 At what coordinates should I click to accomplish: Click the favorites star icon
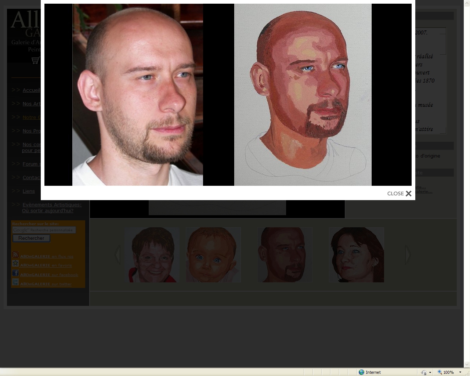pyautogui.click(x=15, y=264)
